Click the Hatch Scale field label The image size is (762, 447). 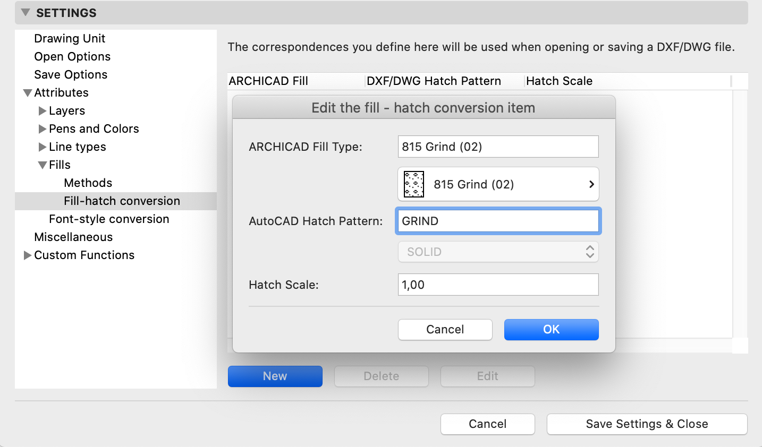pyautogui.click(x=284, y=285)
